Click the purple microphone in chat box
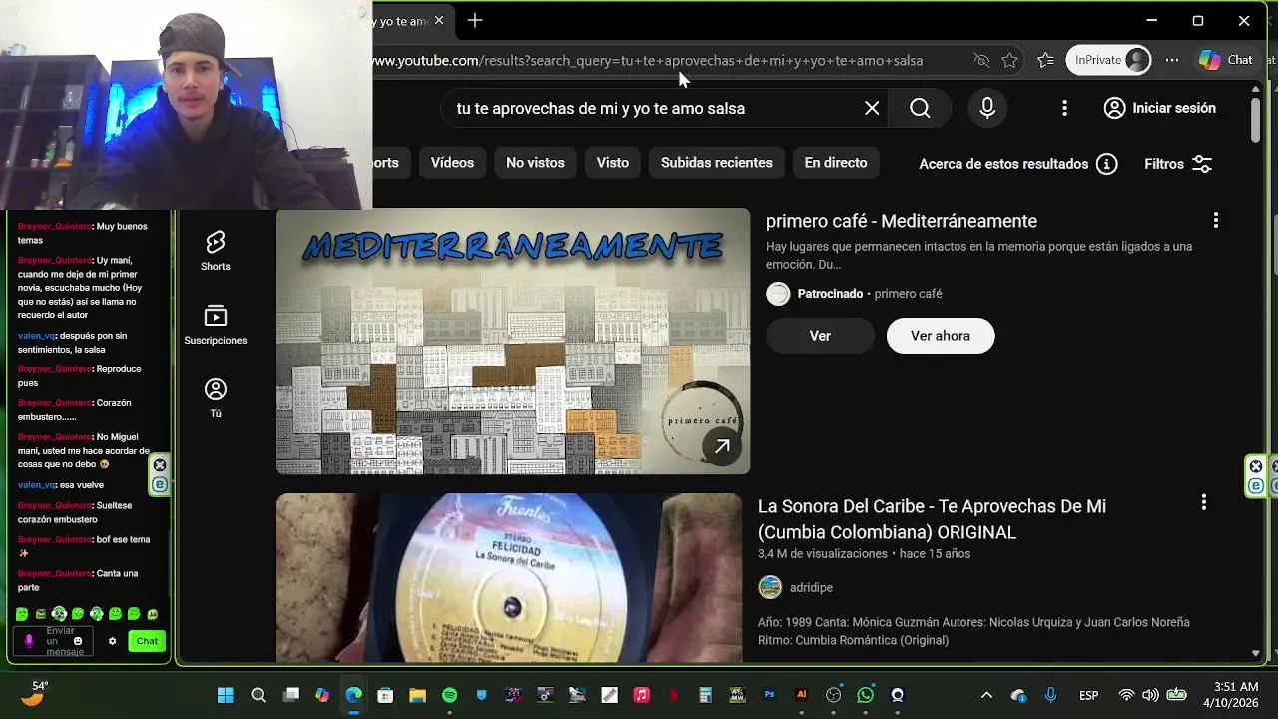 (x=28, y=641)
